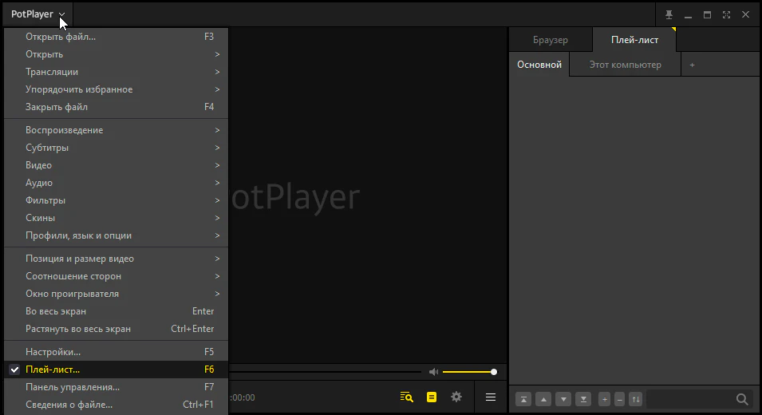Viewport: 762px width, 415px height.
Task: Expand the PotPlayer title dropdown
Action: [x=62, y=14]
